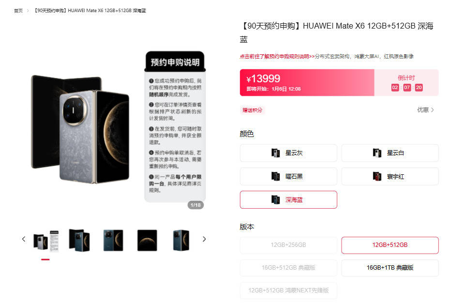Expand the 优惠 chevron
Image resolution: width=450 pixels, height=305 pixels.
click(x=425, y=110)
